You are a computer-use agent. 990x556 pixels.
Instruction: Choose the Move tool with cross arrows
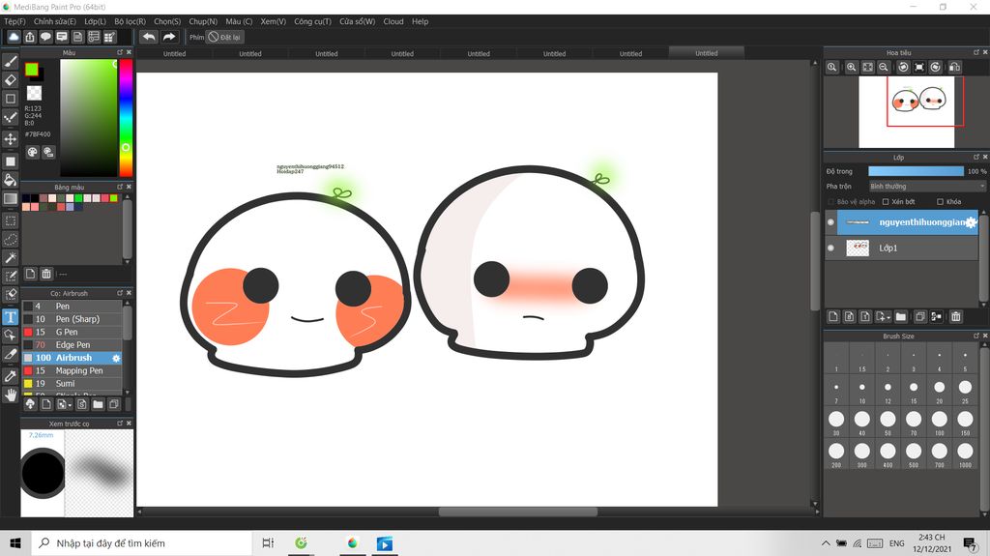(x=10, y=139)
